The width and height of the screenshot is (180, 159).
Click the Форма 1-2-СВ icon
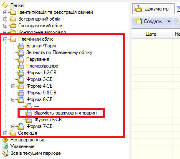(21, 73)
